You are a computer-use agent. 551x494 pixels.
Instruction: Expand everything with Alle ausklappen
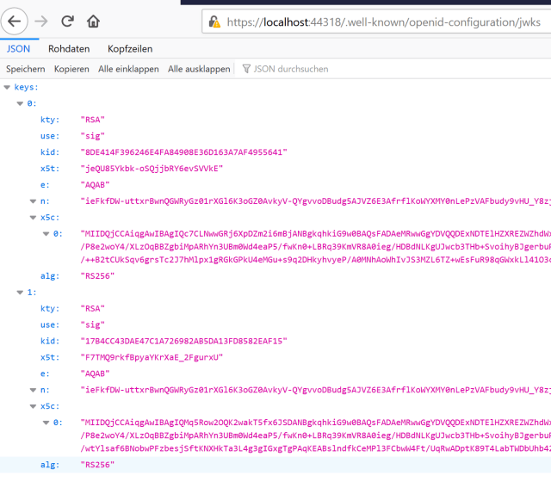[x=199, y=69]
